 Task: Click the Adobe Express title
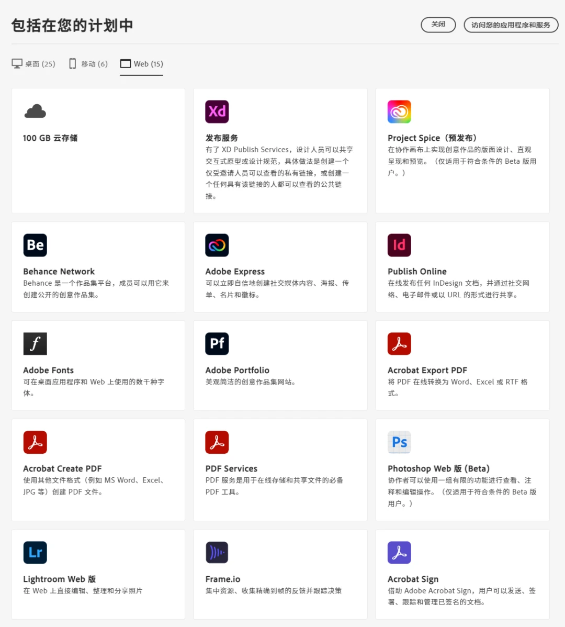(235, 272)
